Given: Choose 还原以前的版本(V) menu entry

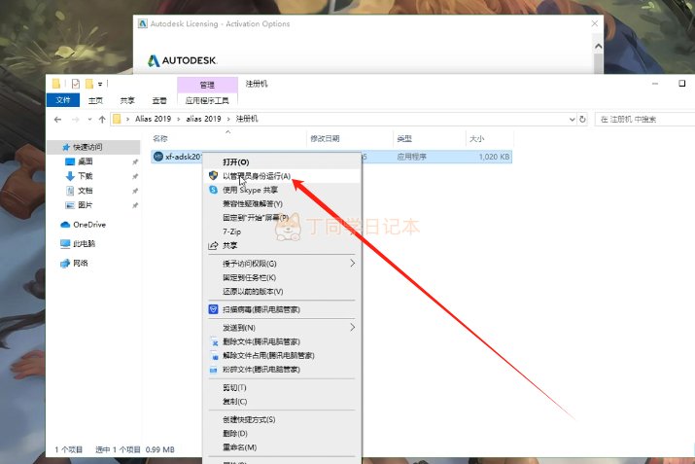Looking at the screenshot, I should (x=282, y=292).
